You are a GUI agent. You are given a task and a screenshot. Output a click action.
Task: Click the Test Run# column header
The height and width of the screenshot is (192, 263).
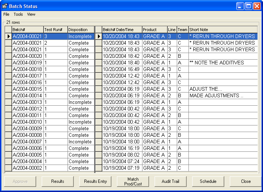click(56, 30)
